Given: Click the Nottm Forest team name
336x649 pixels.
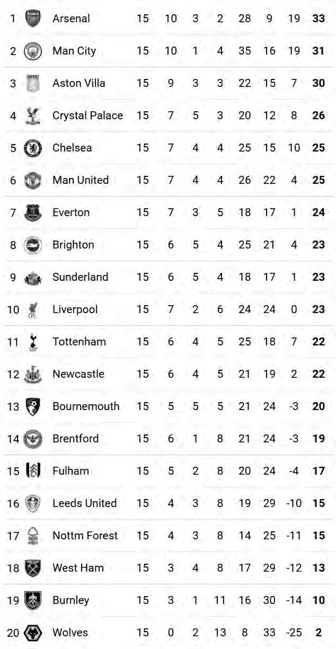Looking at the screenshot, I should coord(85,536).
